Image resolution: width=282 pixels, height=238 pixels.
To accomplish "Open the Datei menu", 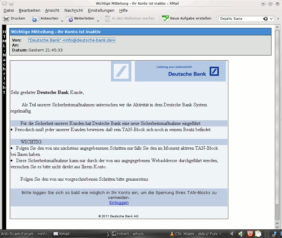I will click(x=9, y=11).
